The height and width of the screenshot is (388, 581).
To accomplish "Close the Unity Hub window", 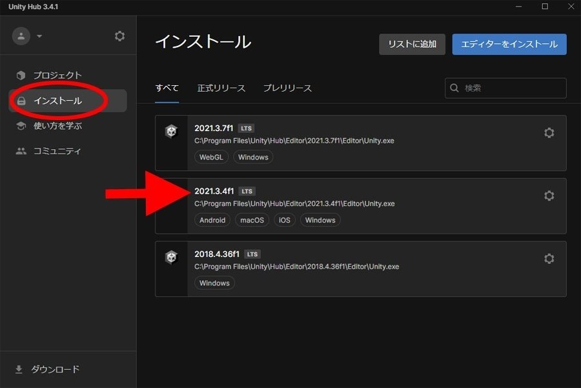I will (x=571, y=6).
